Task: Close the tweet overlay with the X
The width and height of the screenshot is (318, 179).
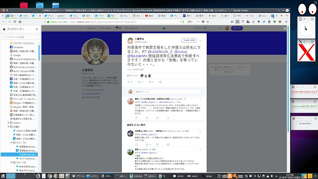Action: pyautogui.click(x=285, y=28)
